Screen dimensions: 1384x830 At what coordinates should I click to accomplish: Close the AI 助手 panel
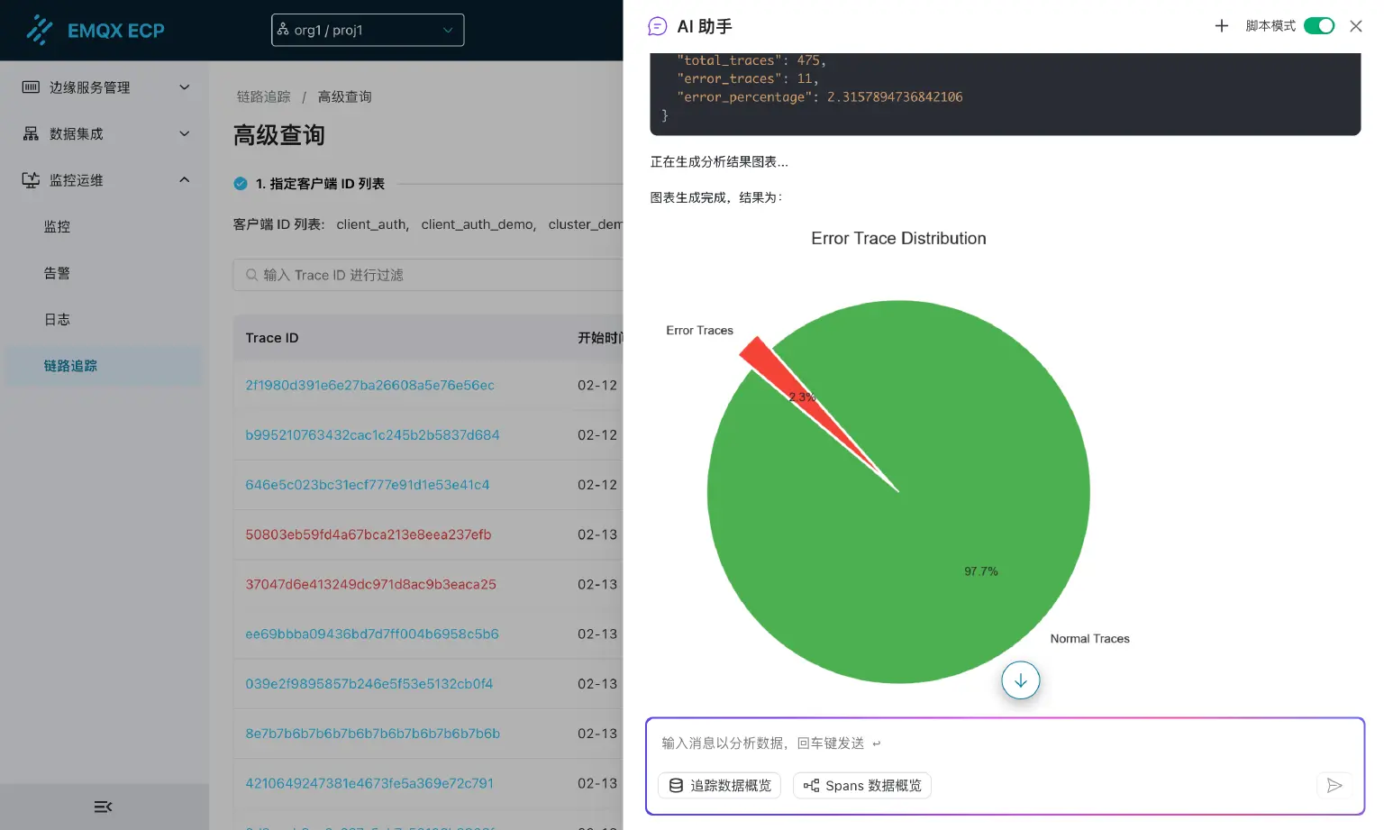pyautogui.click(x=1355, y=26)
